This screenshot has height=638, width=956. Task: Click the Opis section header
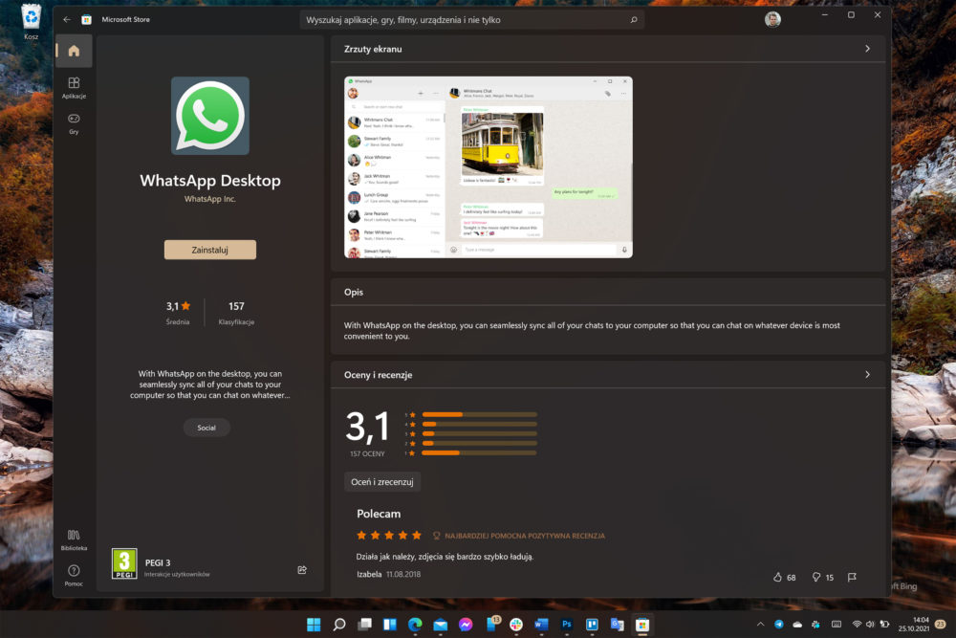(354, 292)
